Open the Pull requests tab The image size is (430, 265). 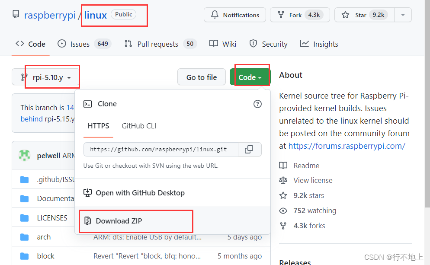pyautogui.click(x=160, y=44)
